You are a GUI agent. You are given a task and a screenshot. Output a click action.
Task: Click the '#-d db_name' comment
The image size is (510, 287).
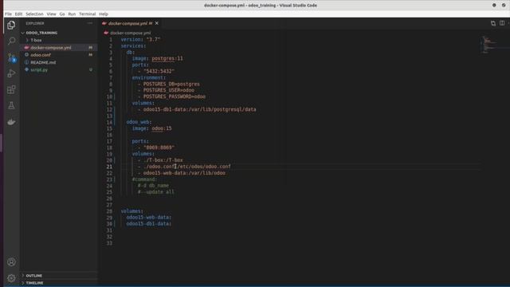pos(153,186)
